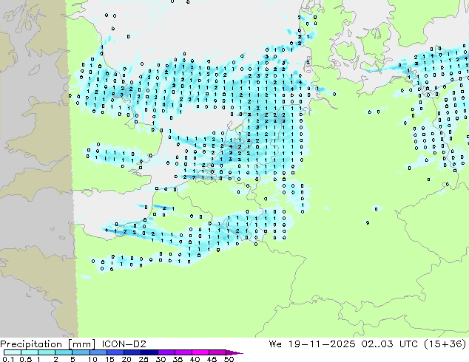The image size is (469, 362).
Task: Click the "[mm]" unit label
Action: (81, 344)
